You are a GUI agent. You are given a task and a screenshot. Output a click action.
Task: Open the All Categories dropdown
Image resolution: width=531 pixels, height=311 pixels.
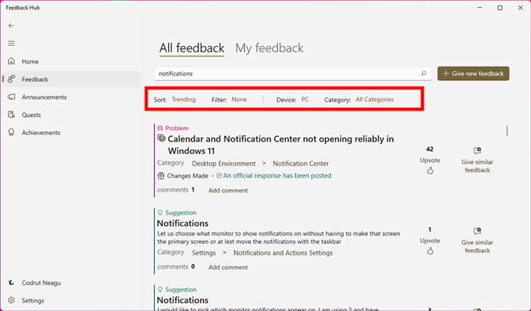click(374, 99)
